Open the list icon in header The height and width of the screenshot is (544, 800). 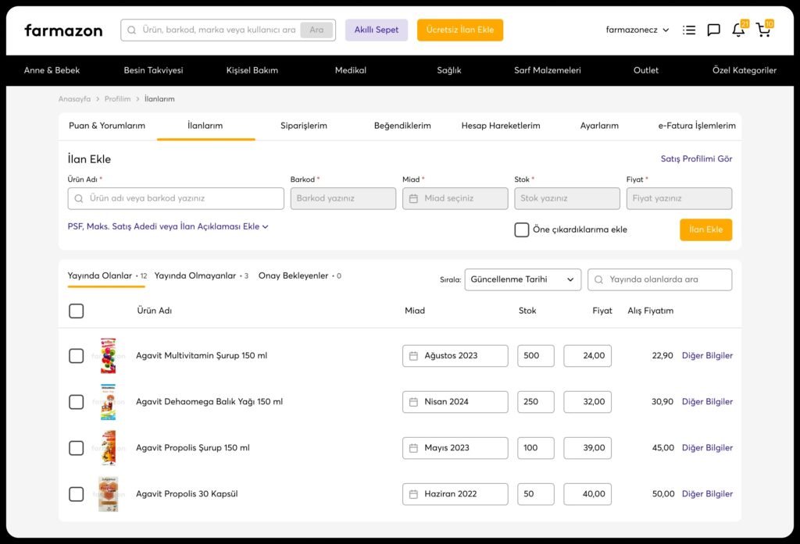(688, 30)
